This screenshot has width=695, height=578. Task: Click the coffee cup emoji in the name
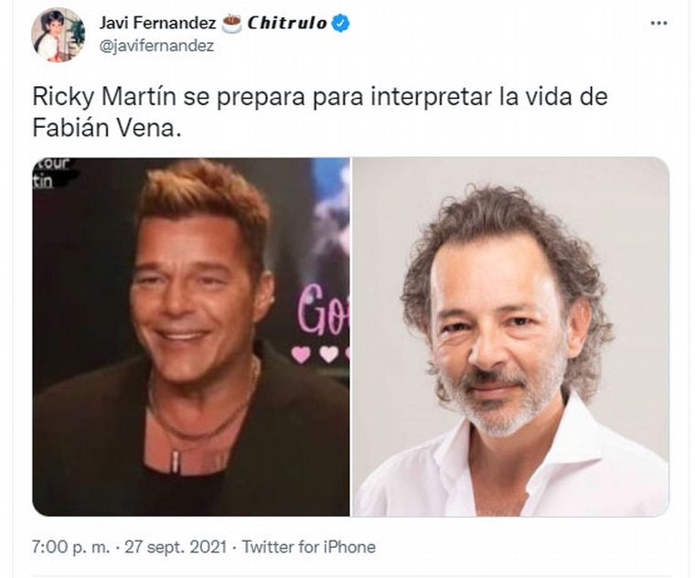231,24
